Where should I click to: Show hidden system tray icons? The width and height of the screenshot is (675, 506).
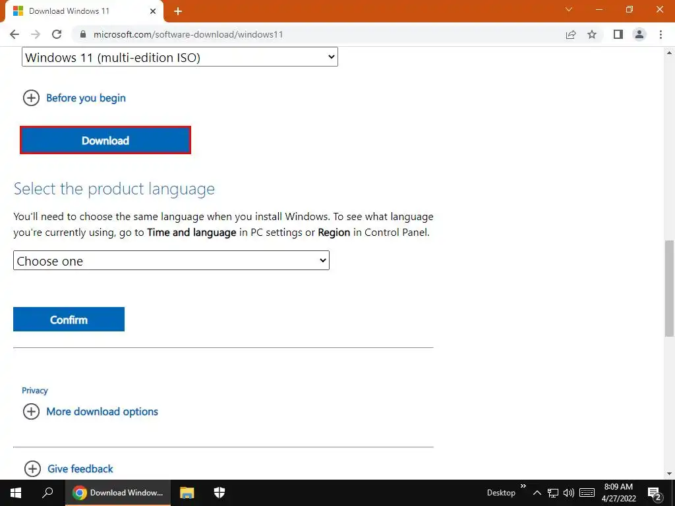click(537, 493)
